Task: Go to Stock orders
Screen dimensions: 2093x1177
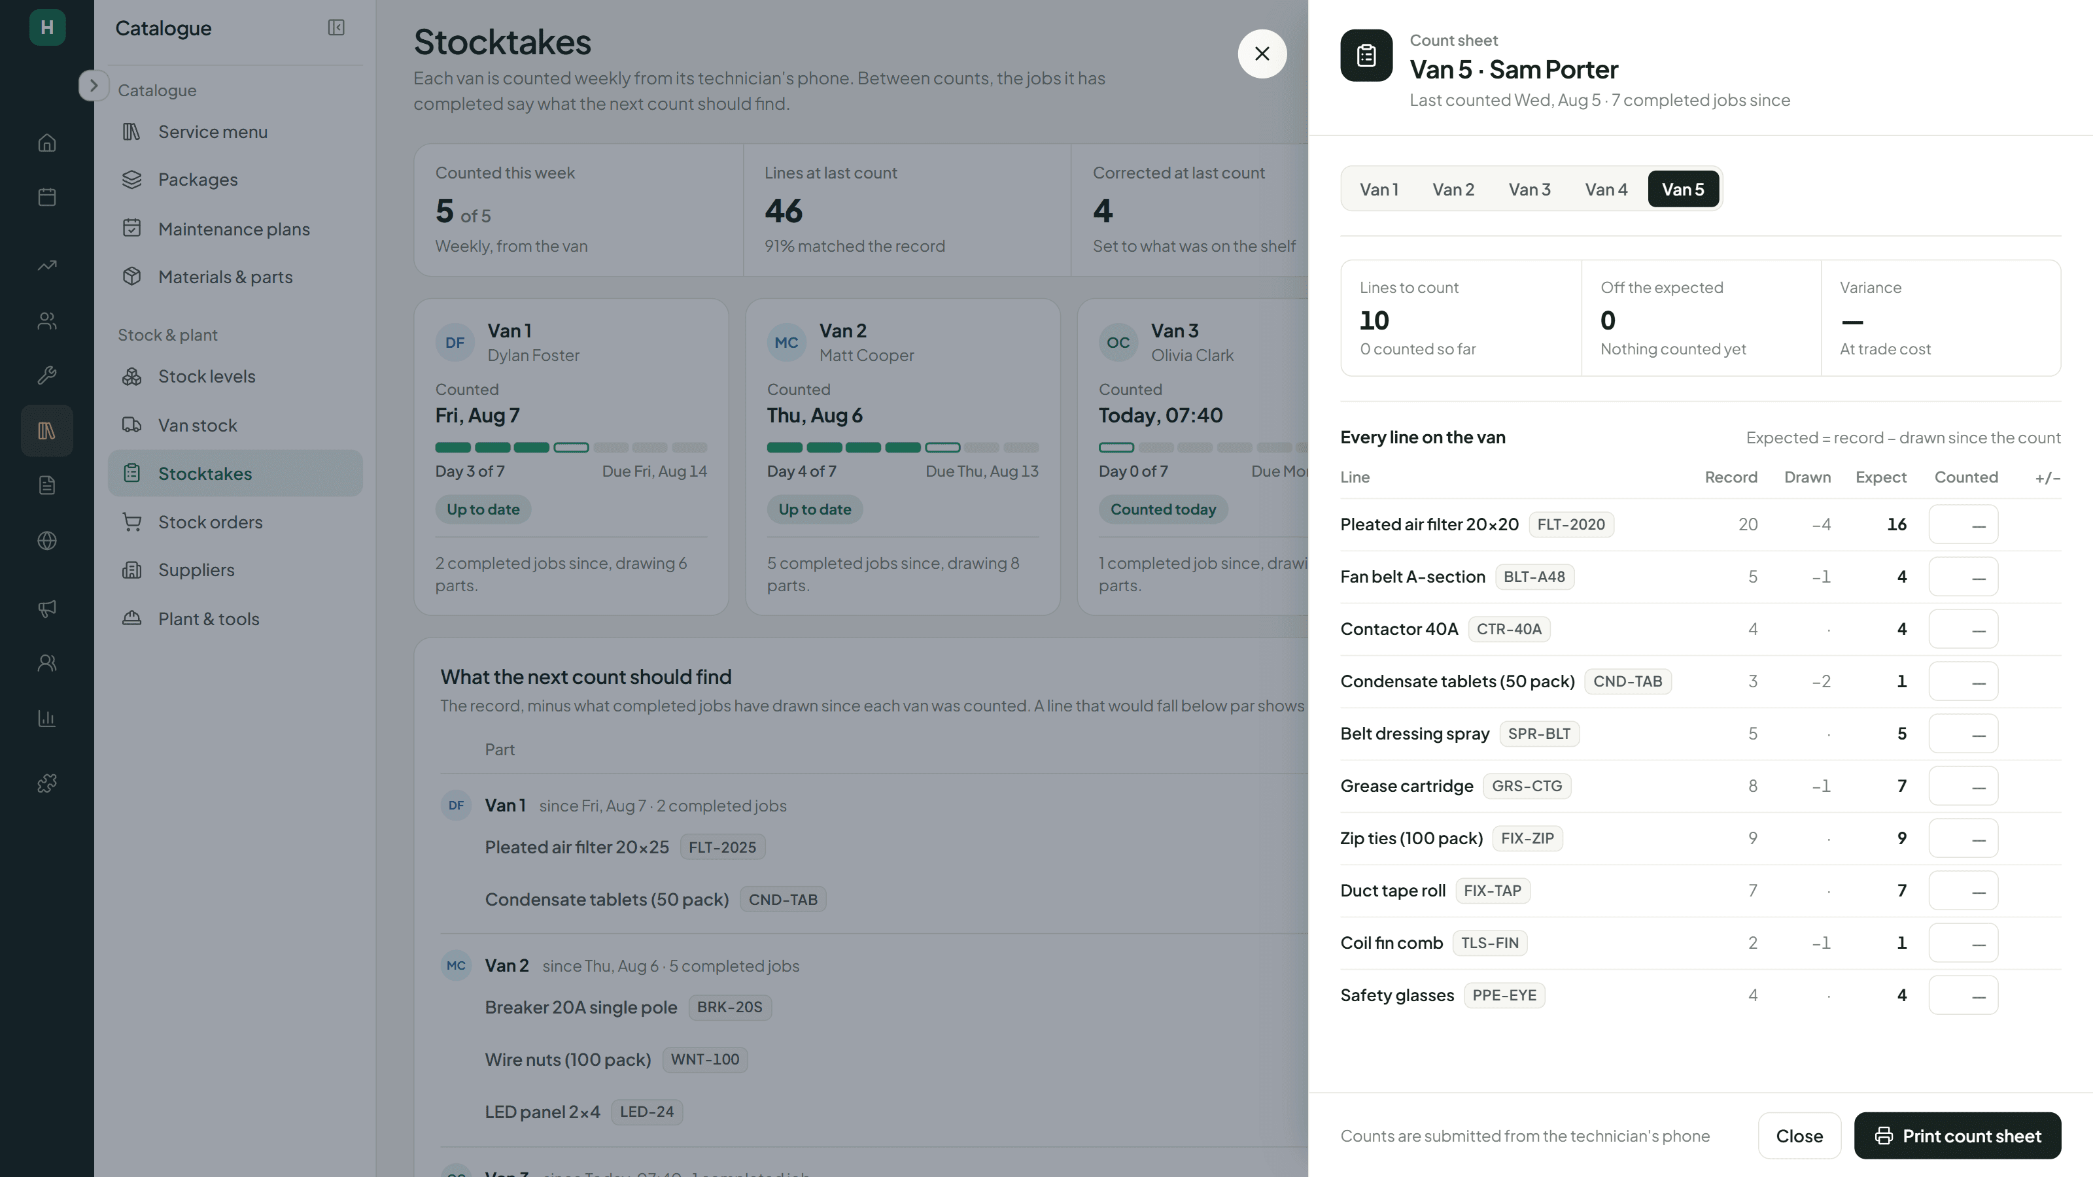Action: click(235, 522)
